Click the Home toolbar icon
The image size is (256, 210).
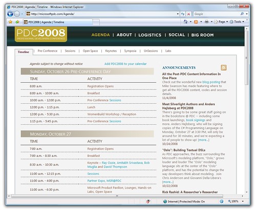[186, 22]
